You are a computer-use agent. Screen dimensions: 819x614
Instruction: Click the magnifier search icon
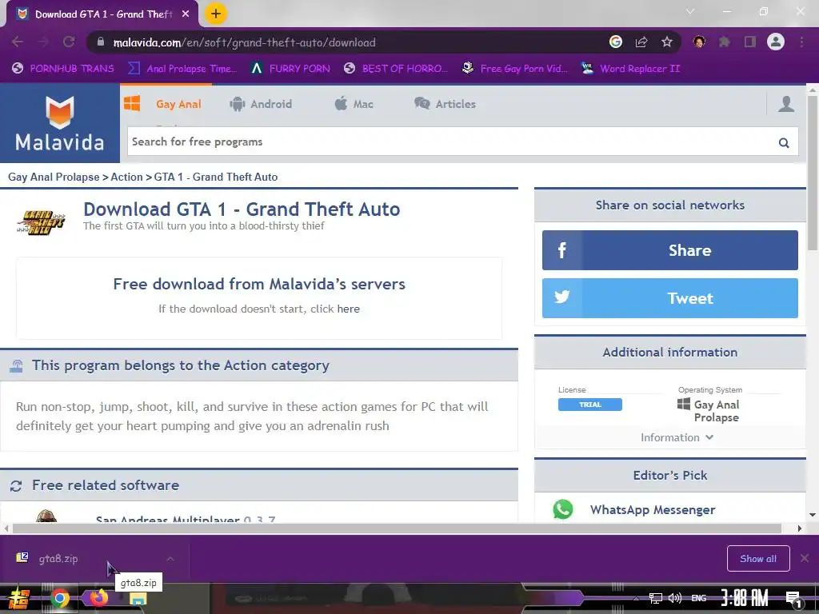click(784, 142)
